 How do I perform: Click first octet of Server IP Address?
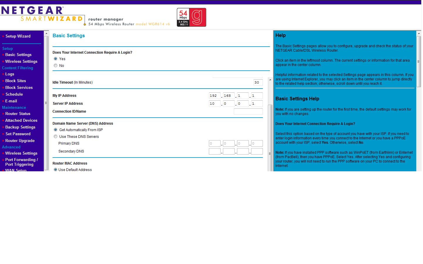(x=215, y=104)
